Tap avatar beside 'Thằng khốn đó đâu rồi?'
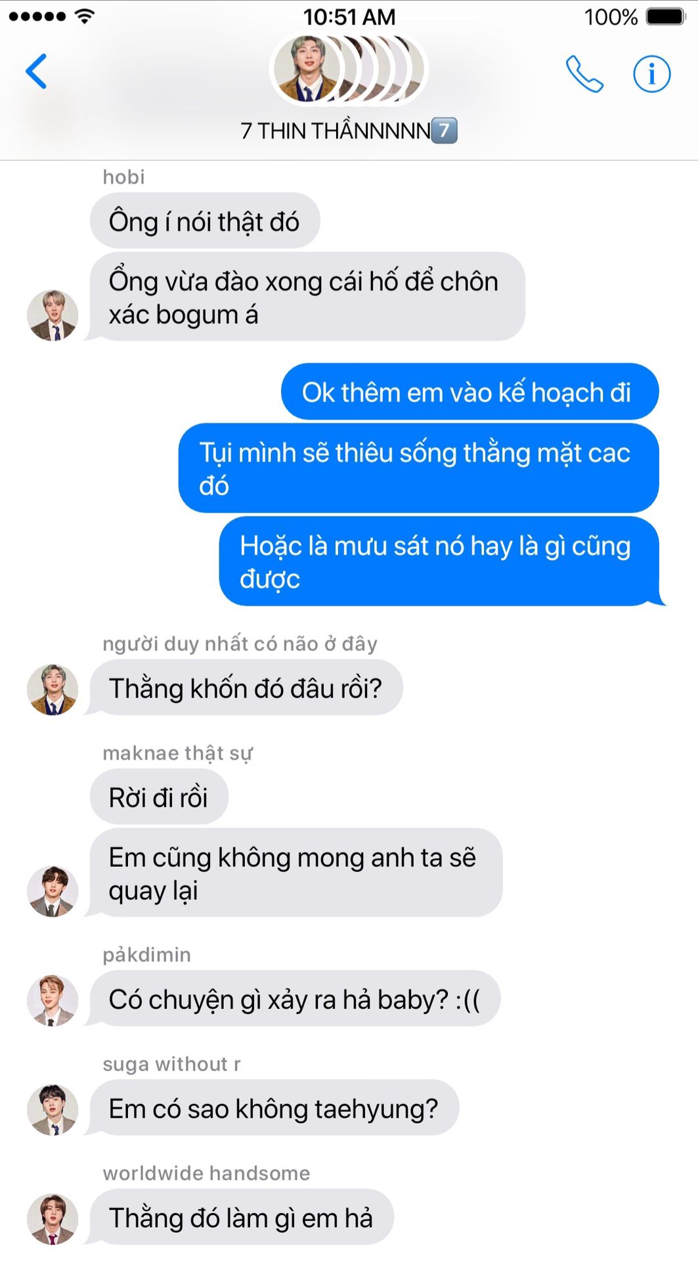 53,690
